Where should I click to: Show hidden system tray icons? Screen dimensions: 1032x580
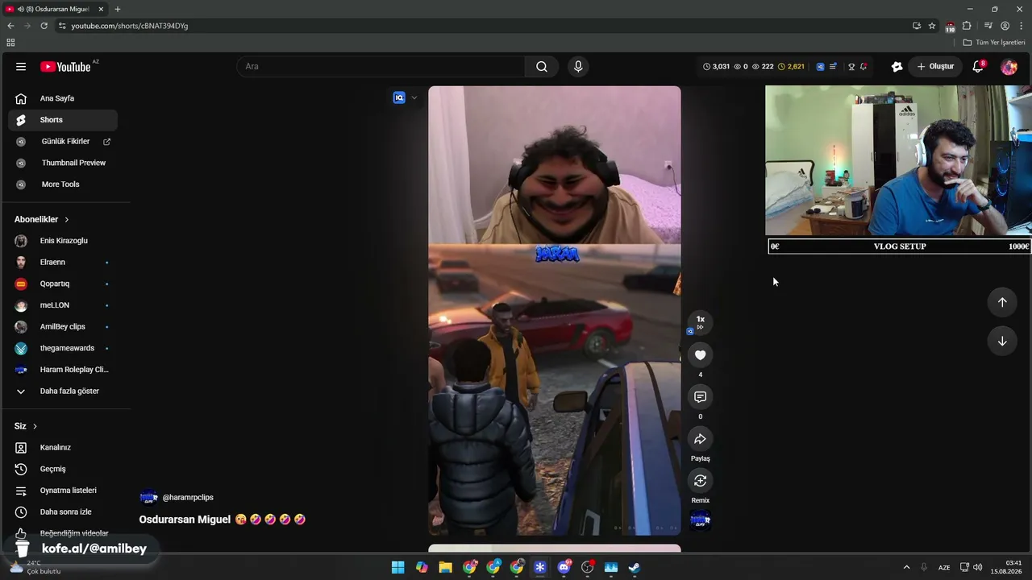point(906,568)
